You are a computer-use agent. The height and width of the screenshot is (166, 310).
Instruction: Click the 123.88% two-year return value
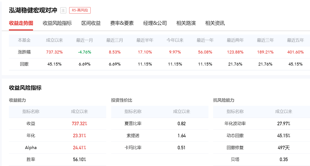click(235, 52)
